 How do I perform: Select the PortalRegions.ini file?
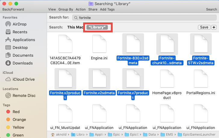coord(201,82)
